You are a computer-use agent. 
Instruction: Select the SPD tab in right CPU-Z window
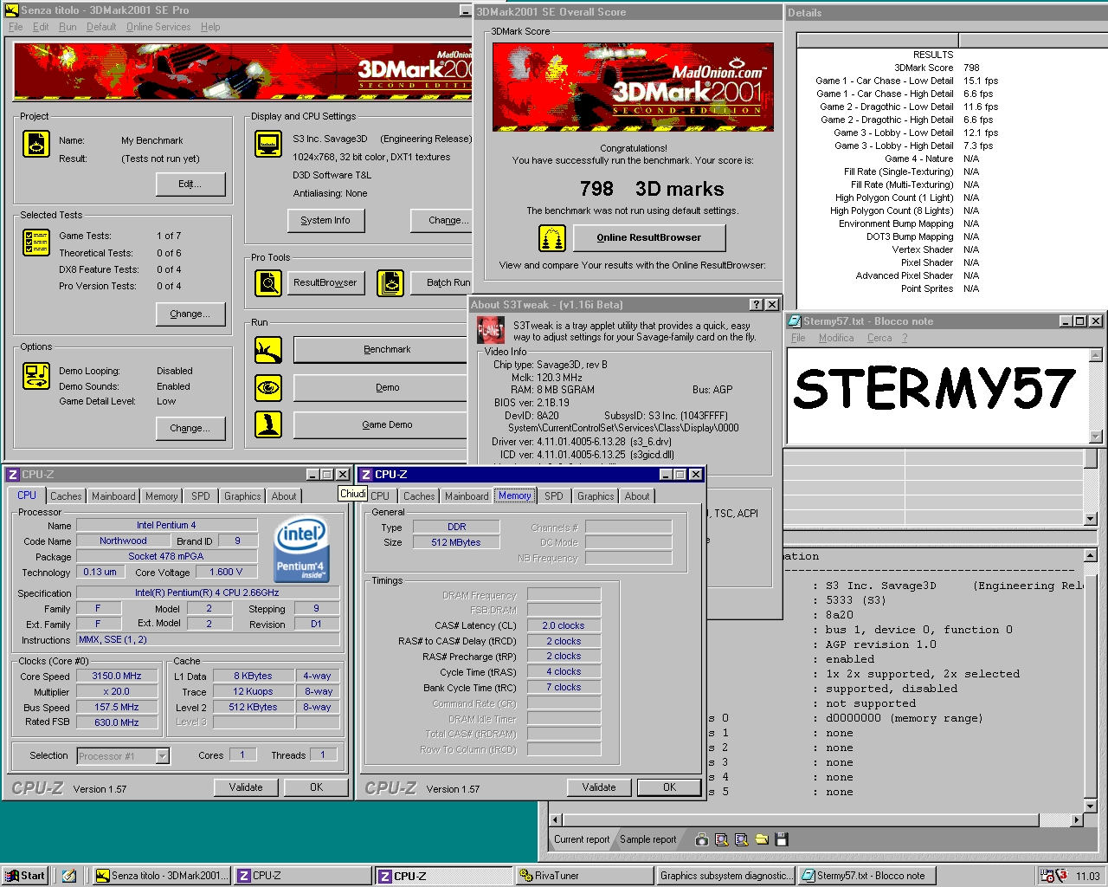[x=554, y=496]
